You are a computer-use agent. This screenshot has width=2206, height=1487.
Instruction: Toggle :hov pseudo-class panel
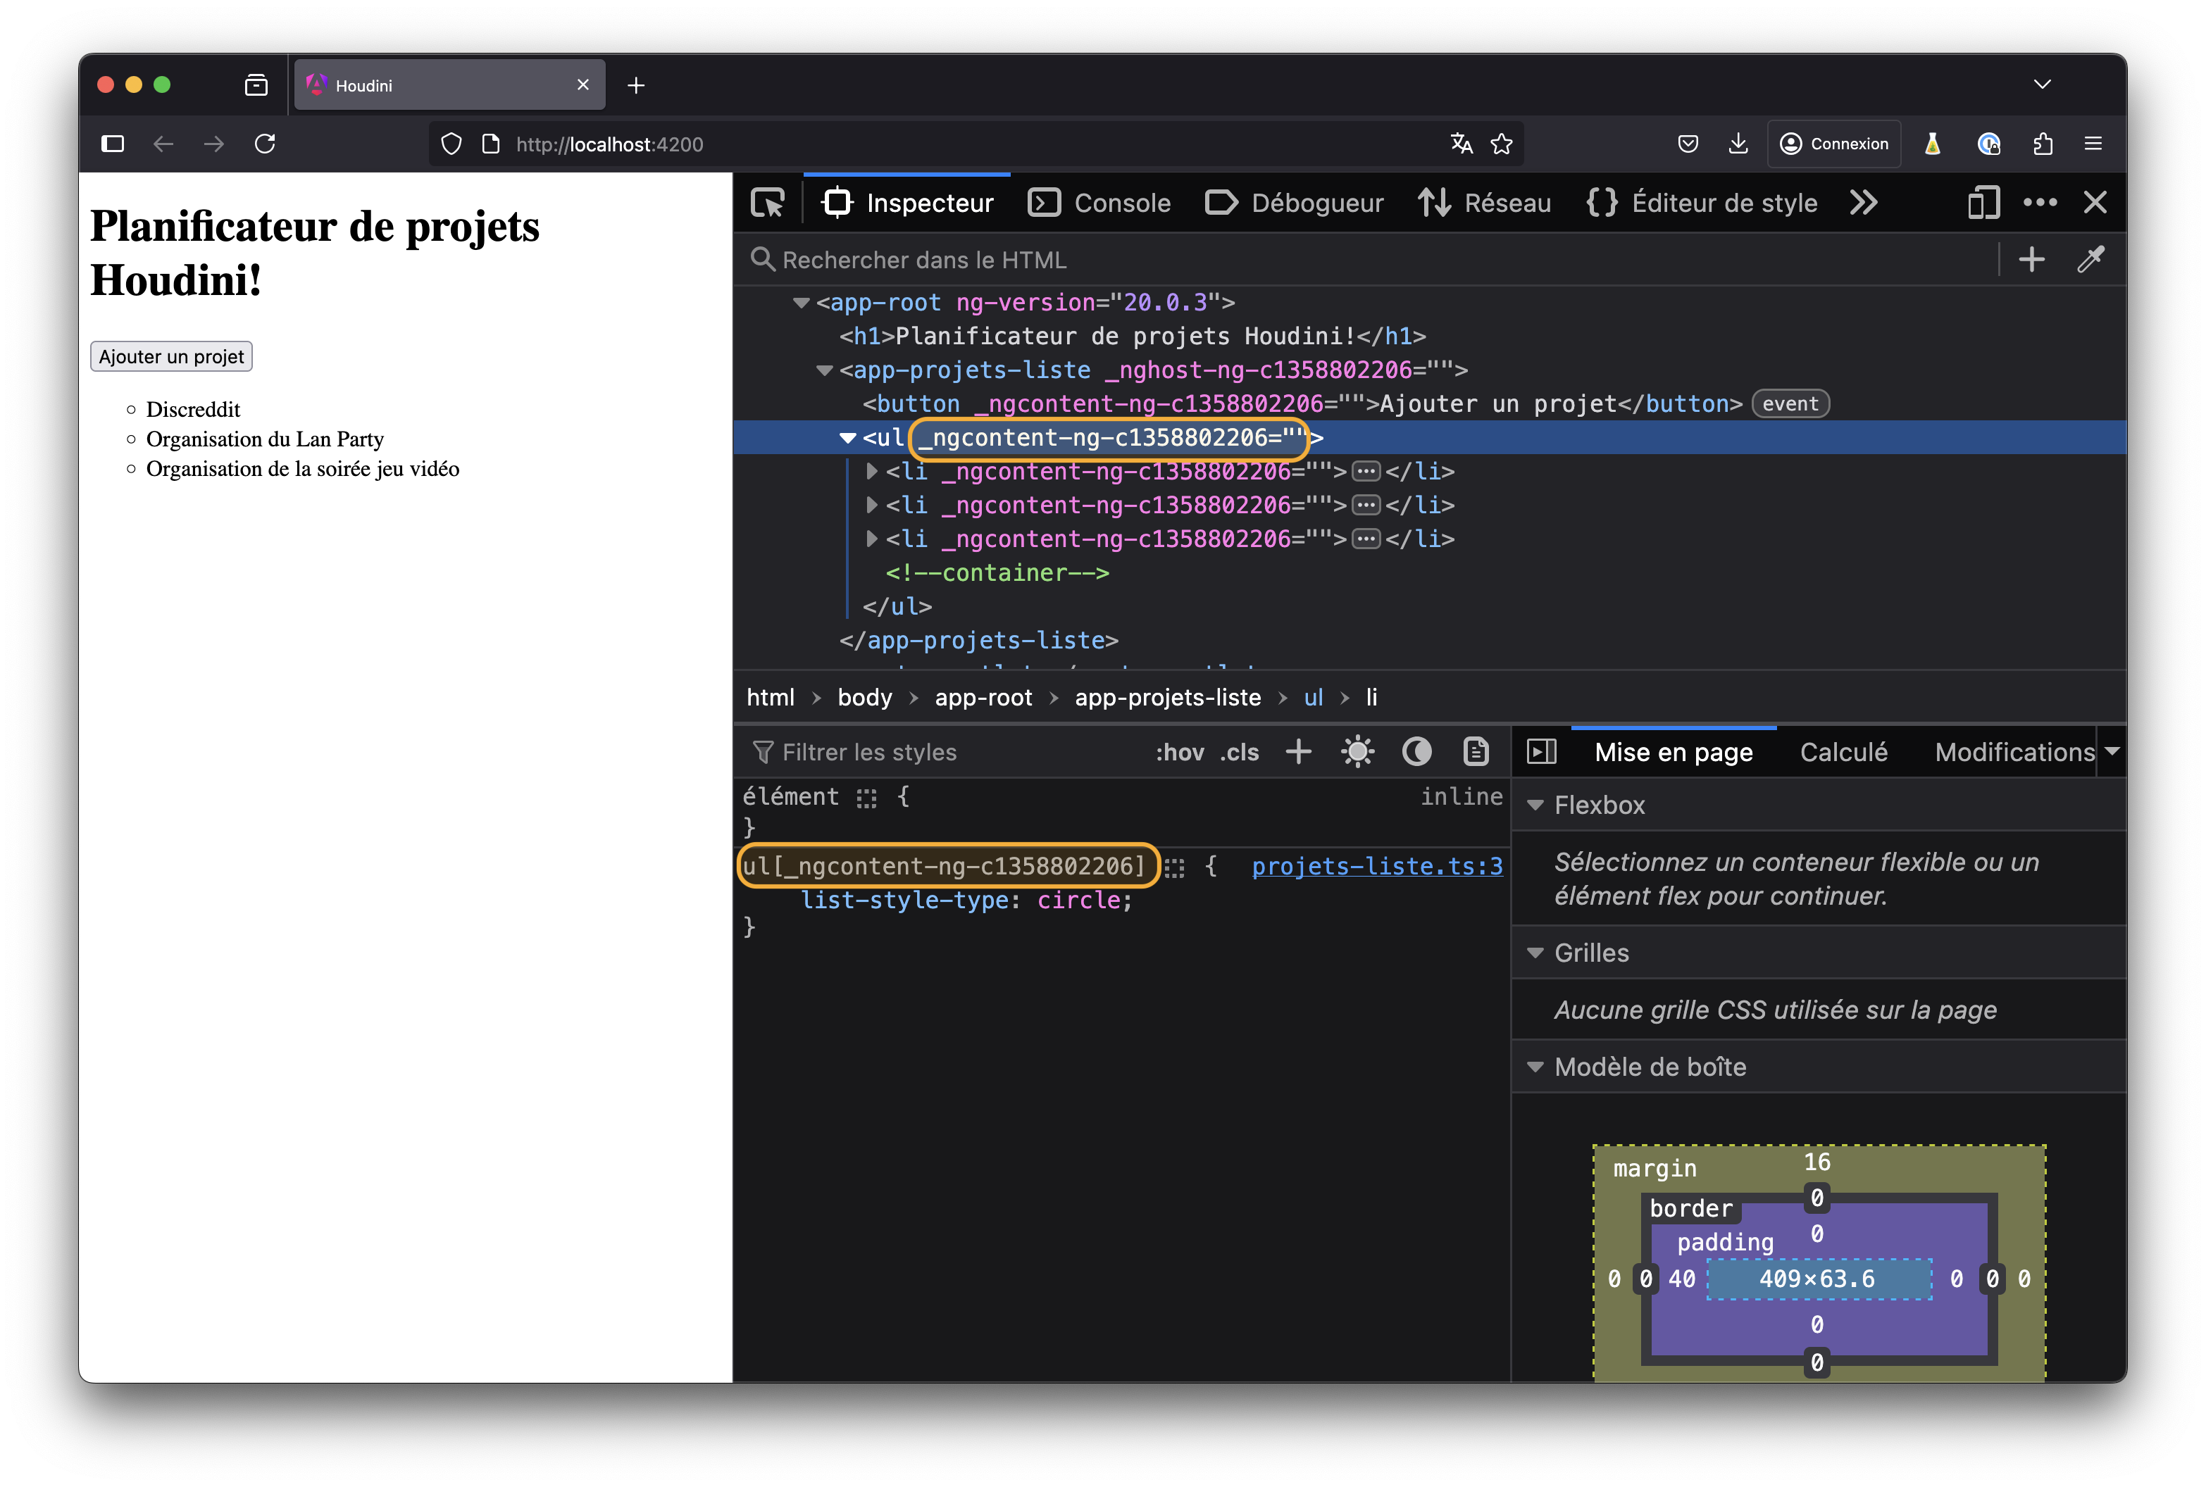coord(1179,752)
